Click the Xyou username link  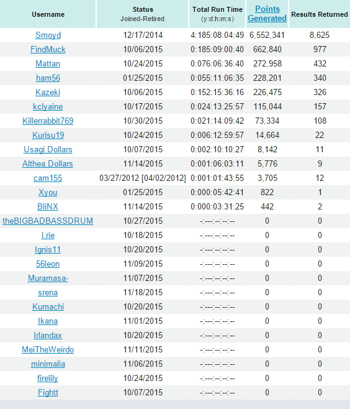(x=48, y=193)
